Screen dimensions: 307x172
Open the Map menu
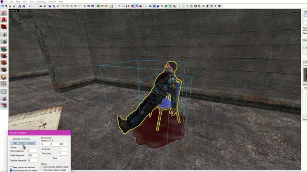tap(18, 1)
